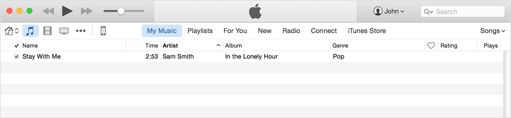Uncheck the Stay With Me checkbox
The height and width of the screenshot is (118, 511).
coord(16,57)
